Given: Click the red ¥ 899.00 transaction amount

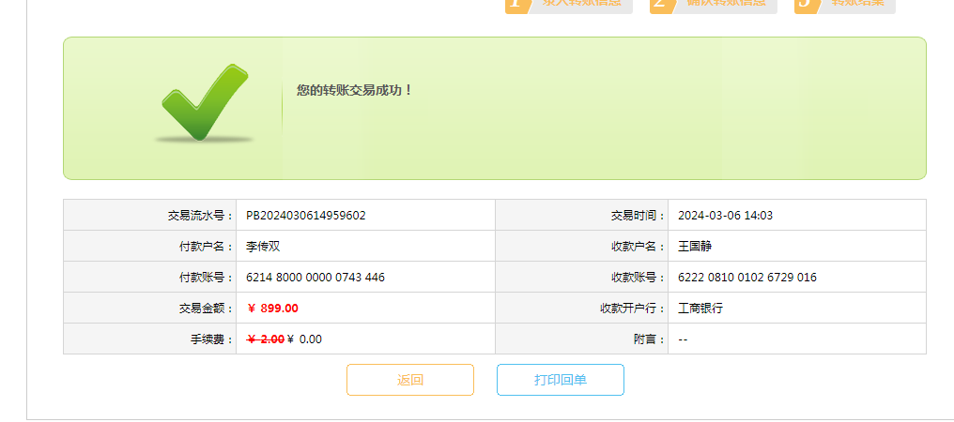Looking at the screenshot, I should coord(273,309).
